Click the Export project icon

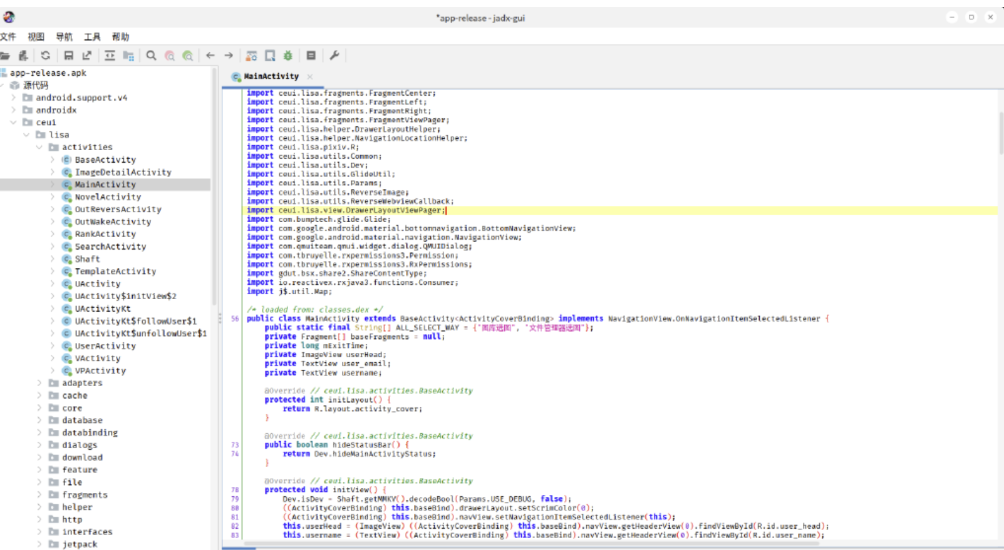(x=87, y=56)
